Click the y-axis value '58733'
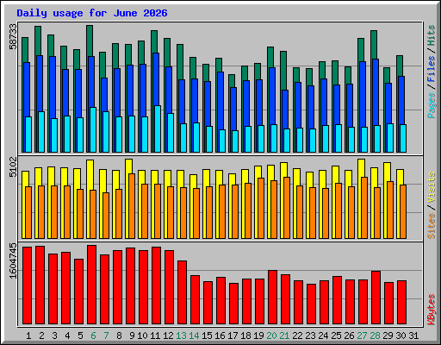 tap(13, 36)
